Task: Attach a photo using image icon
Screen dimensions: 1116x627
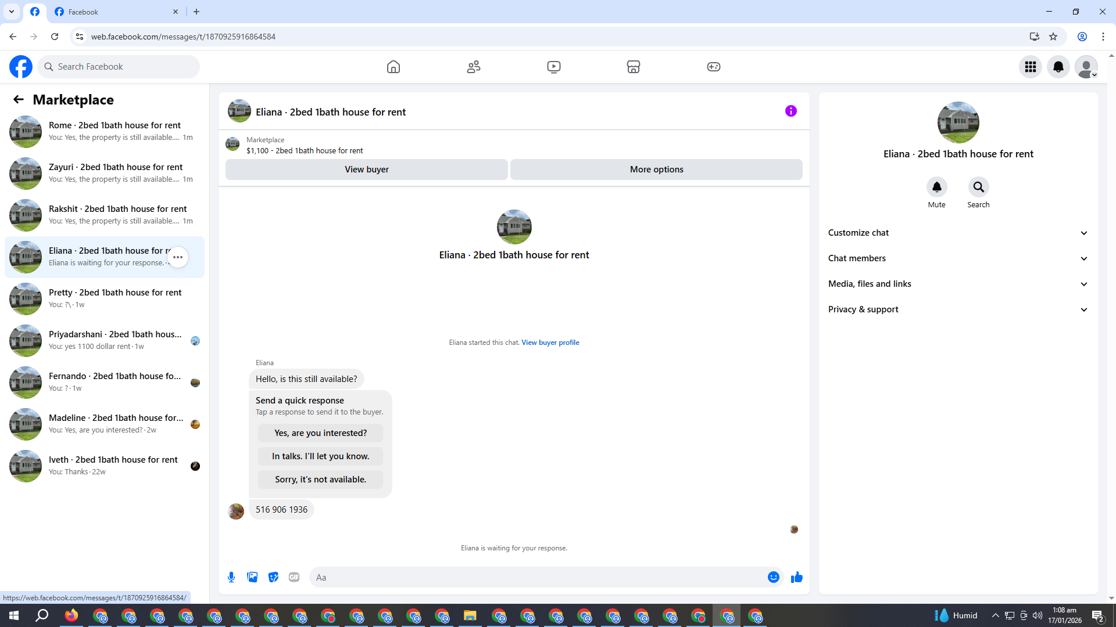Action: pos(252,577)
